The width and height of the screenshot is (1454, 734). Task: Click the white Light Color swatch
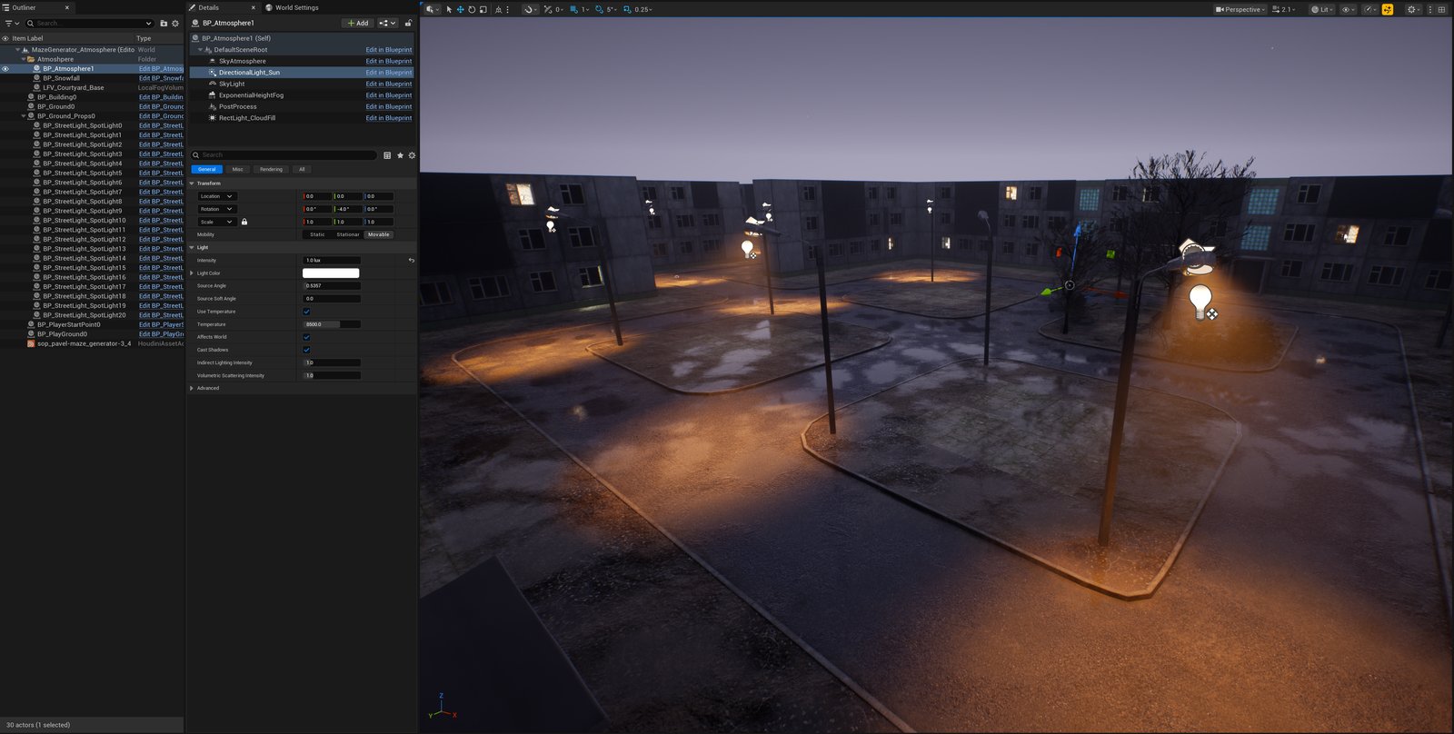click(x=331, y=273)
